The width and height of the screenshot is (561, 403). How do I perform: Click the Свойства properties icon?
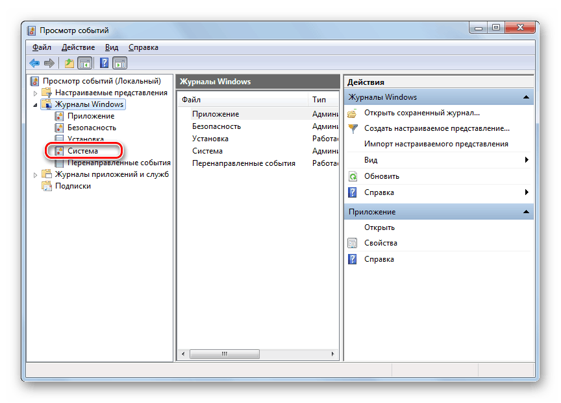click(353, 243)
